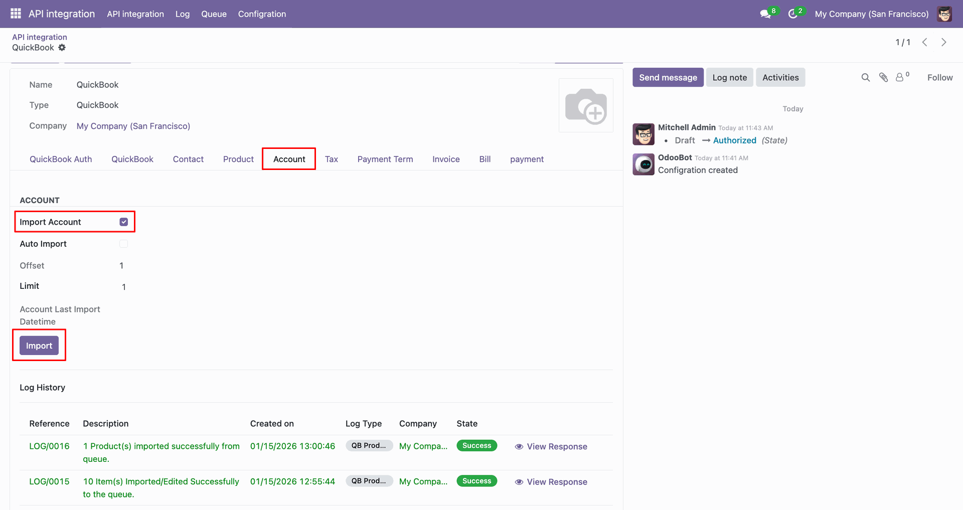963x510 pixels.
Task: Go to the previous record arrow
Action: tap(924, 42)
